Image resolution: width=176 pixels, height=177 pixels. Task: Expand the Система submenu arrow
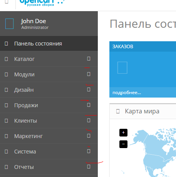click(x=89, y=151)
